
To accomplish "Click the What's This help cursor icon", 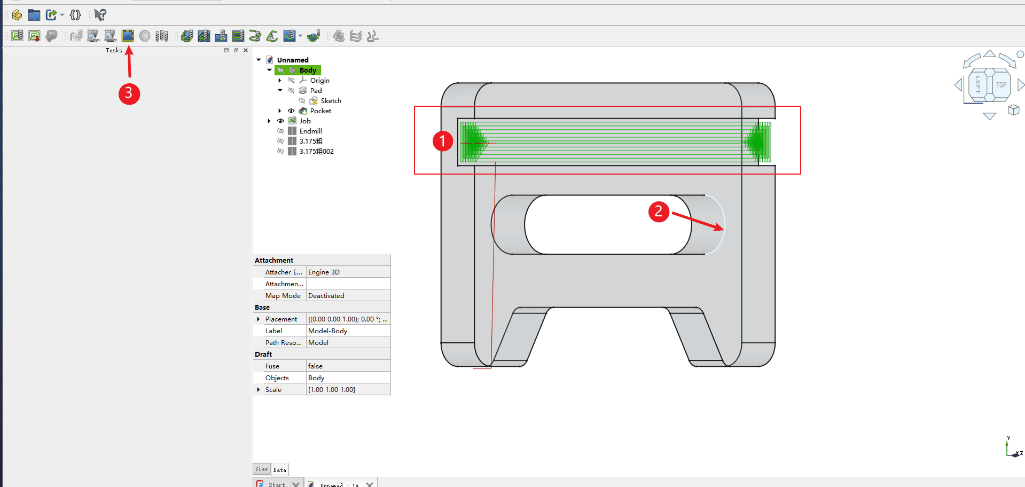I will tap(100, 15).
